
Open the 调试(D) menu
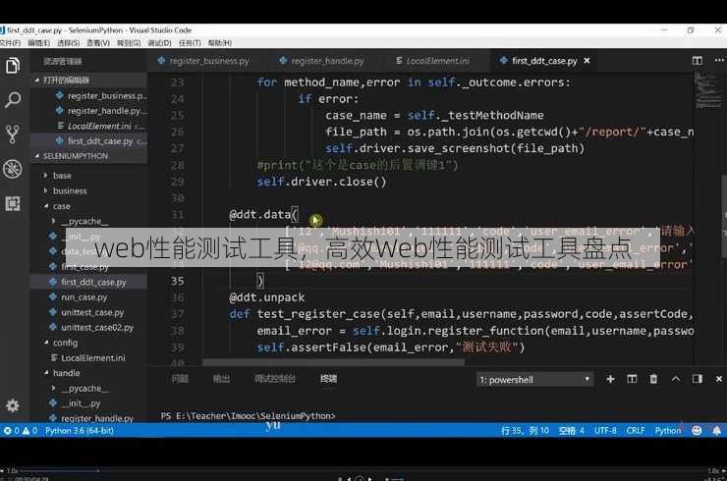tap(159, 42)
